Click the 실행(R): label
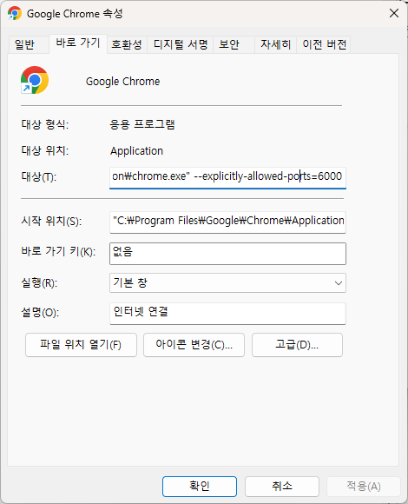This screenshot has width=408, height=504. click(x=39, y=283)
